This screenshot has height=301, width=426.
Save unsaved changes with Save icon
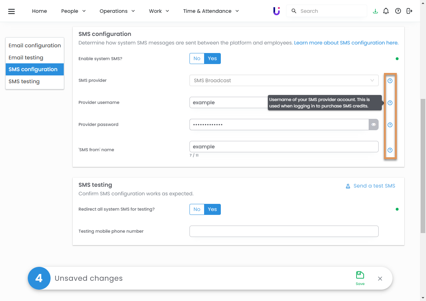pyautogui.click(x=360, y=278)
